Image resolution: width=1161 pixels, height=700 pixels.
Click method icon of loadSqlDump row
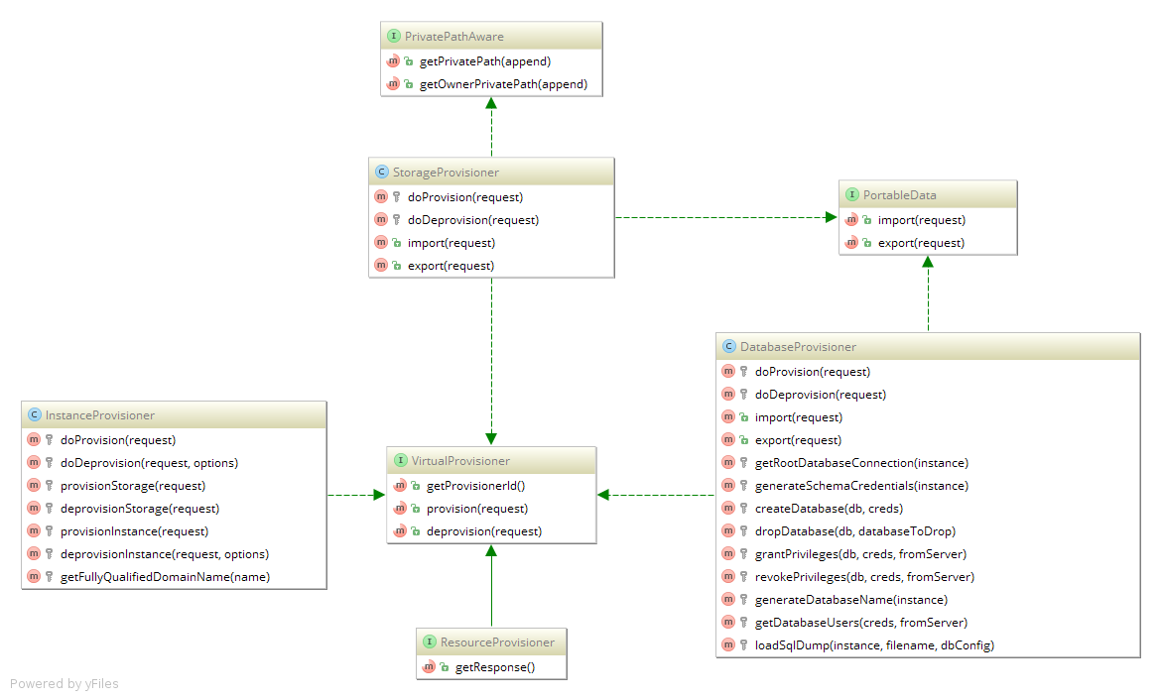(727, 644)
